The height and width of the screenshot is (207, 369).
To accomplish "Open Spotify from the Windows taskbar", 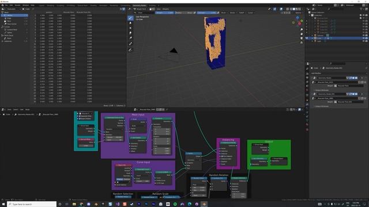I will click(x=175, y=204).
